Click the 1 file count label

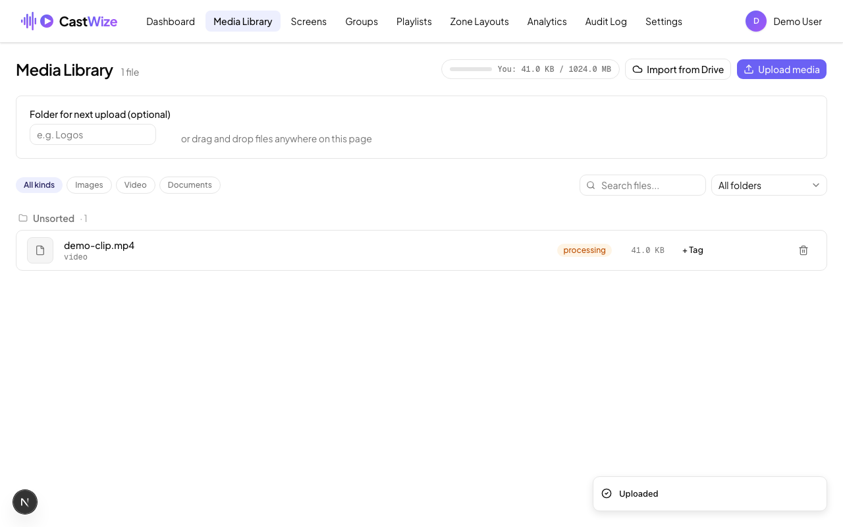(130, 72)
